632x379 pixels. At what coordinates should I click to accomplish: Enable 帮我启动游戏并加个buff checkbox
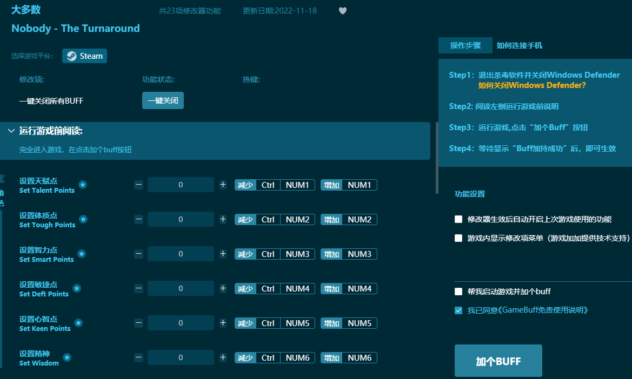[458, 292]
